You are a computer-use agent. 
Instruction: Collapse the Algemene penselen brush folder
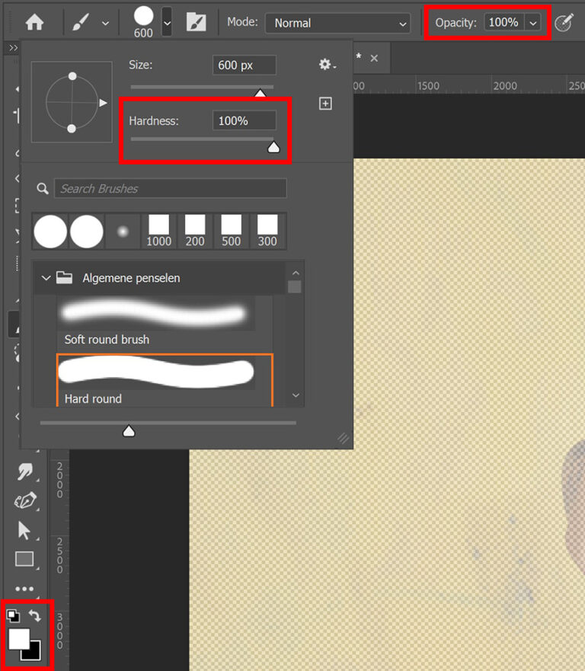coord(46,278)
